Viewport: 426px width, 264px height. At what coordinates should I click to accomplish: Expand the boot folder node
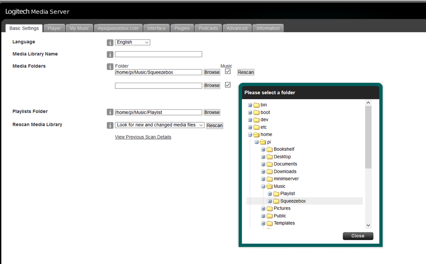(x=250, y=112)
